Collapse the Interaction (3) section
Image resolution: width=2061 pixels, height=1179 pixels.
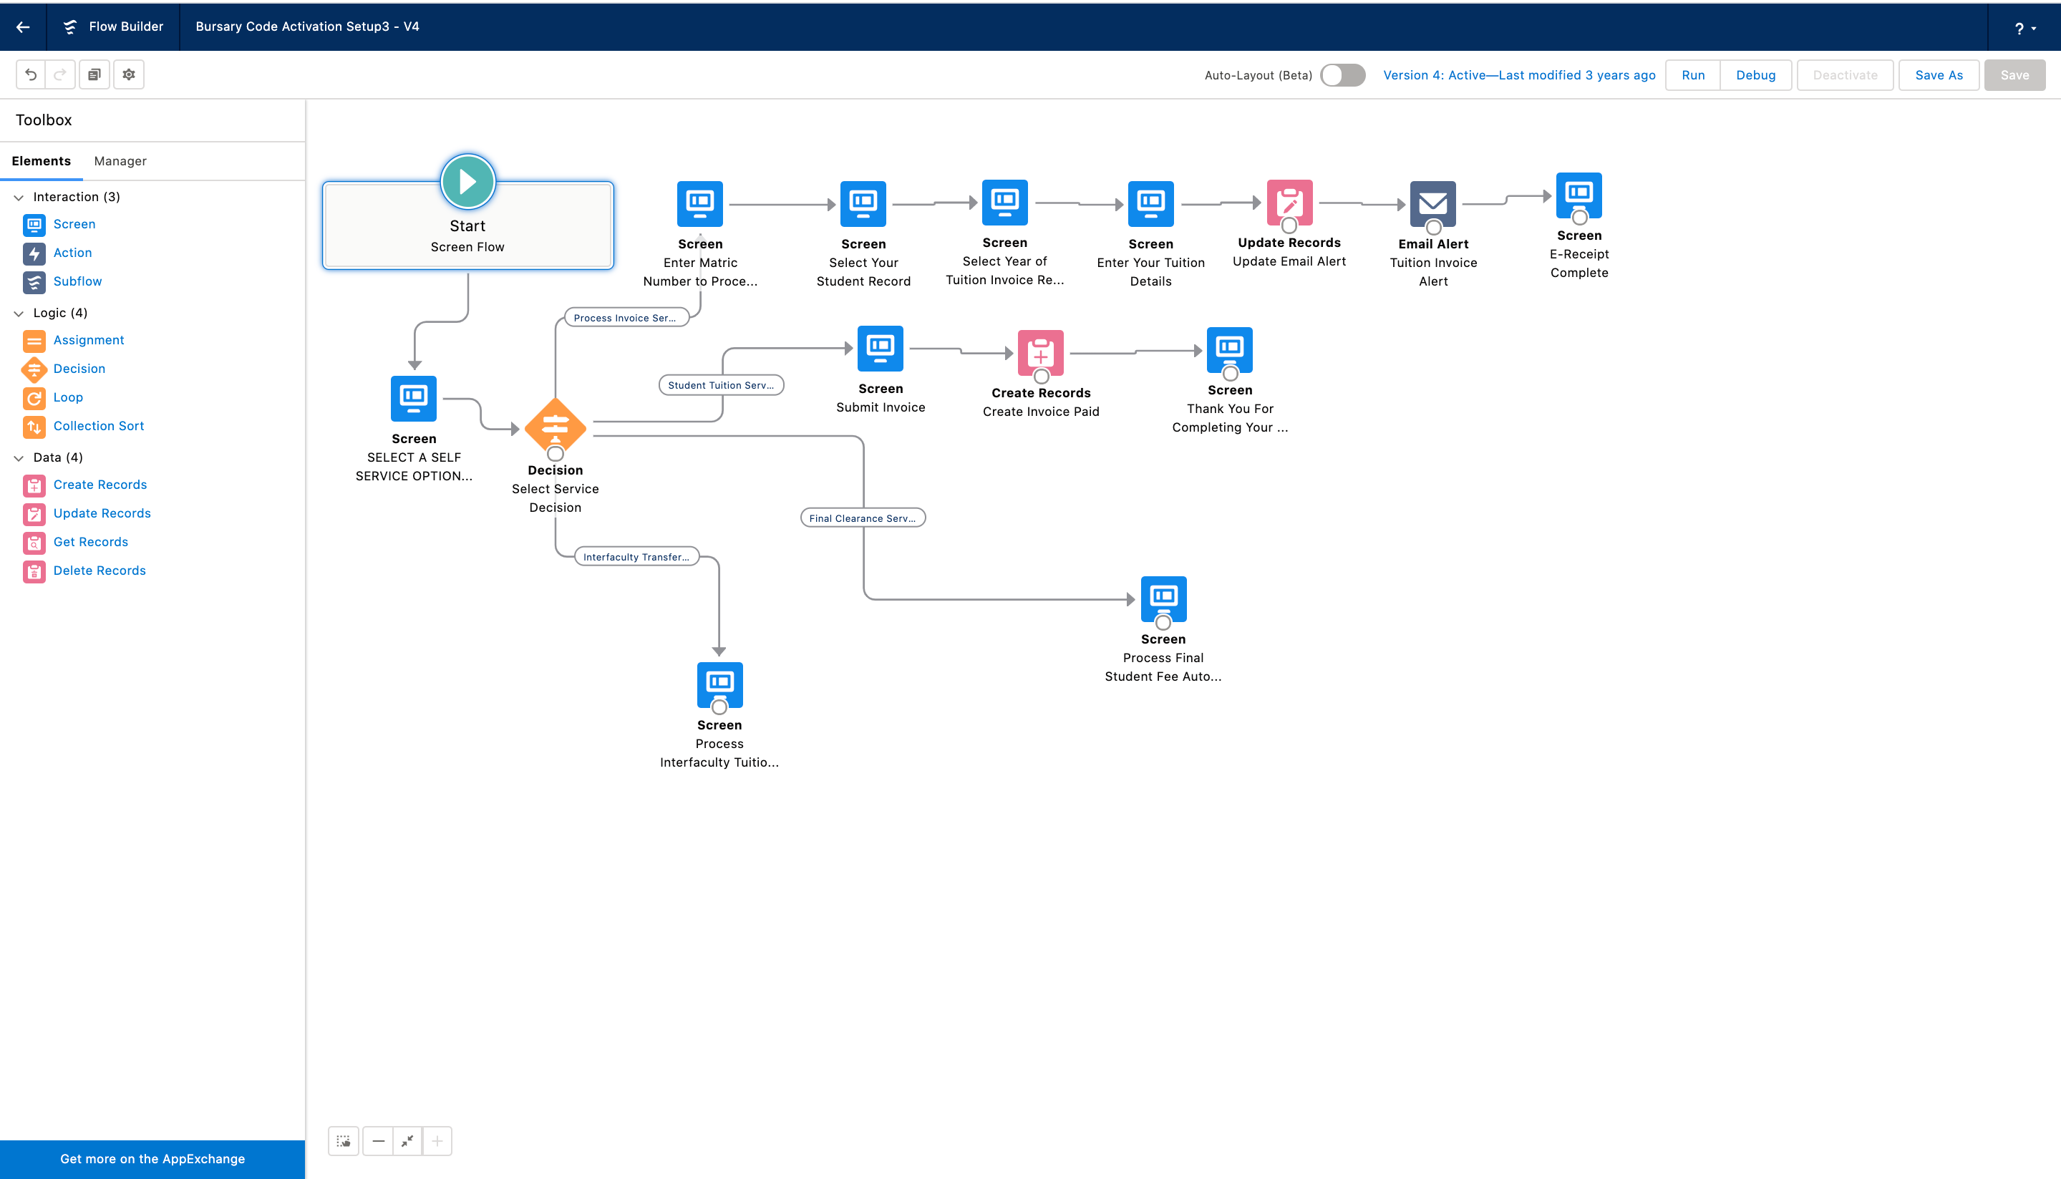pyautogui.click(x=19, y=197)
